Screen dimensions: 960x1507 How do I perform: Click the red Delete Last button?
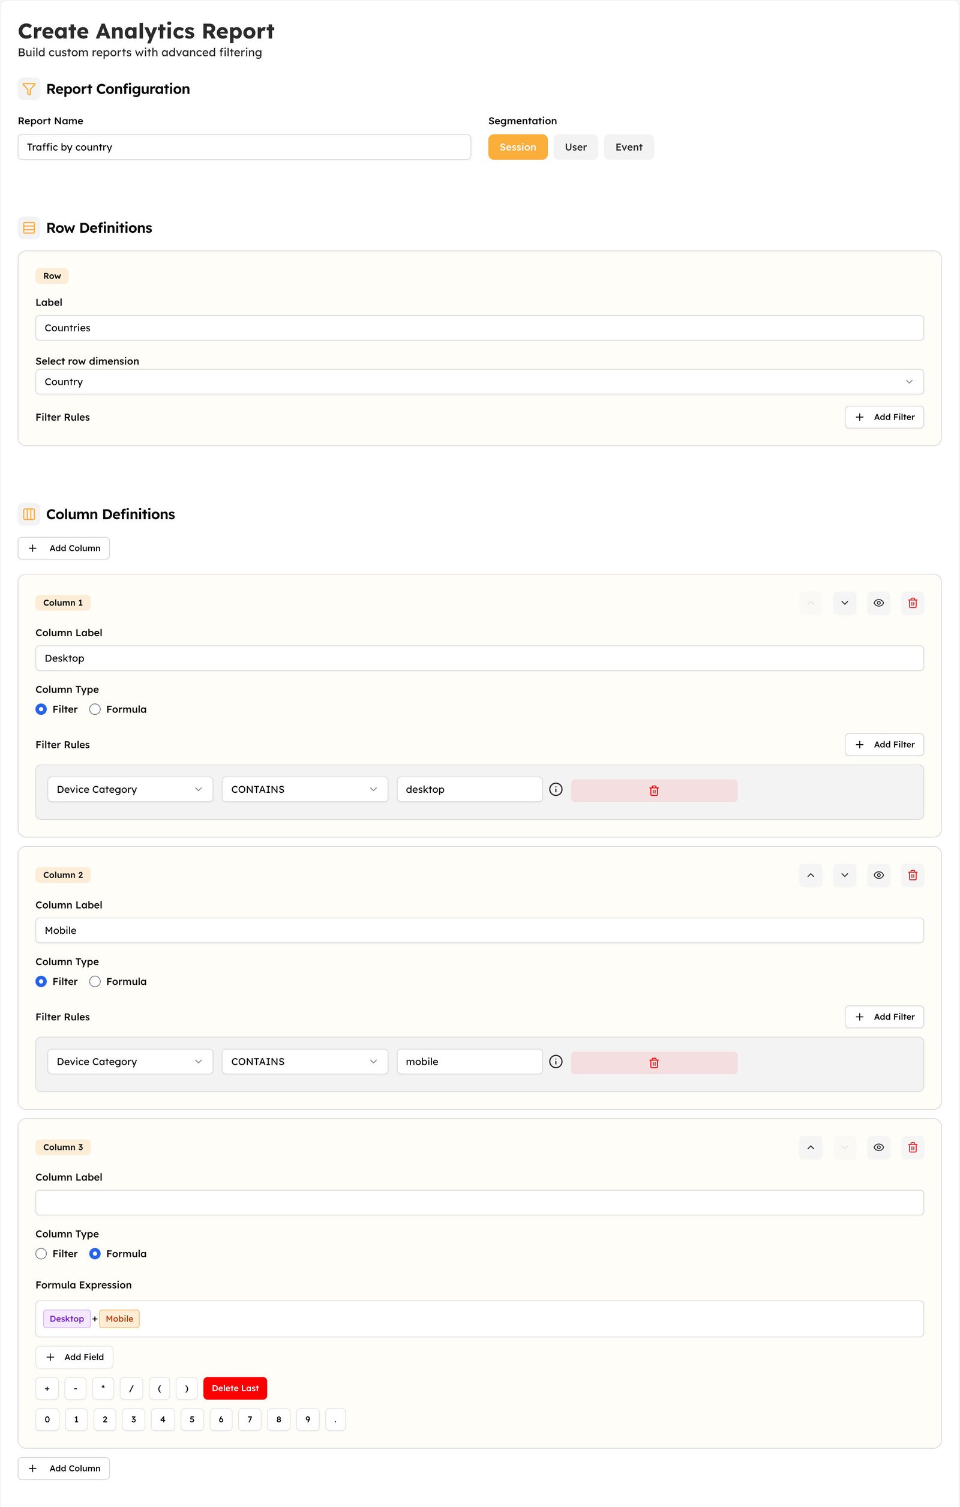(235, 1388)
